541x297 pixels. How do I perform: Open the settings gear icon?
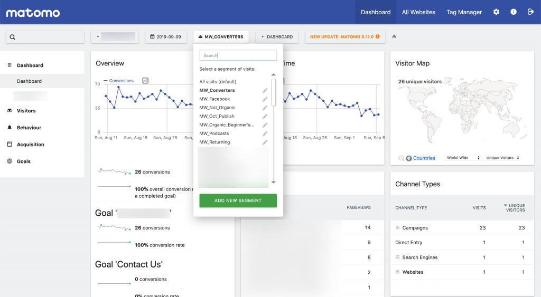click(x=496, y=12)
